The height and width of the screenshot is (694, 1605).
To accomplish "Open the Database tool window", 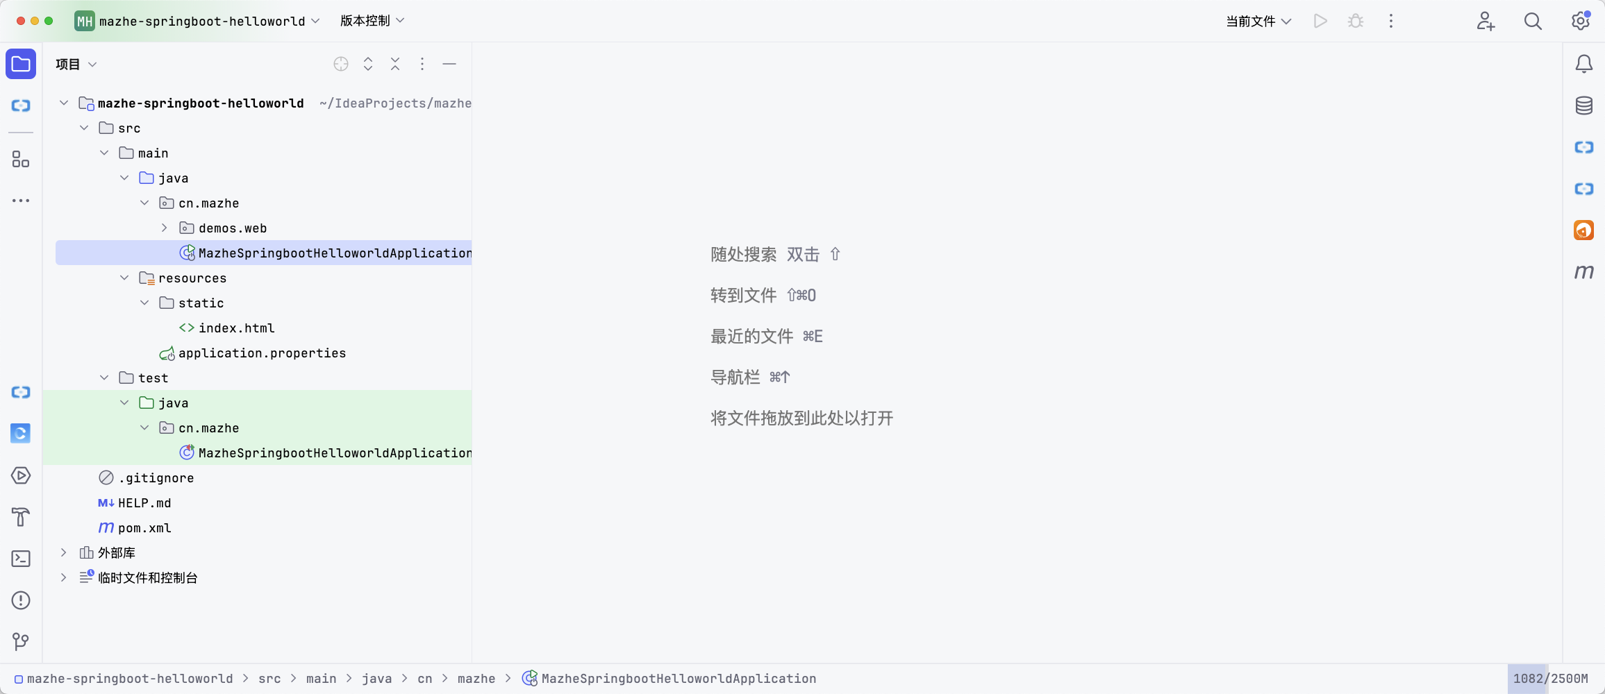I will pyautogui.click(x=1584, y=105).
